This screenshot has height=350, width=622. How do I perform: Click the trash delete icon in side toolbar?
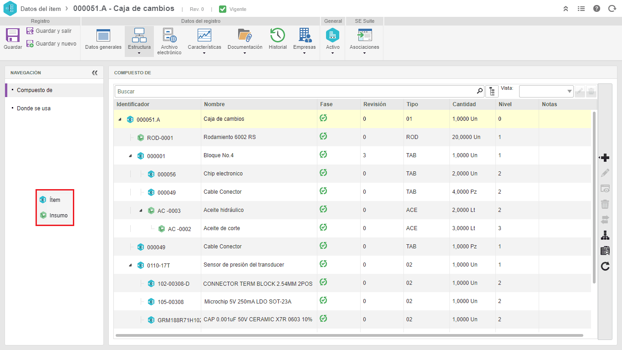coord(605,204)
